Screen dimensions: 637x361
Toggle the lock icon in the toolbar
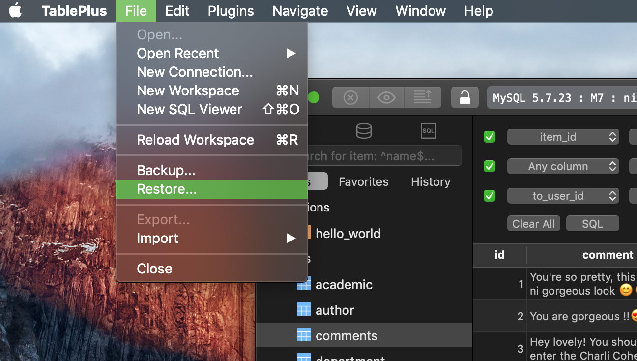[x=464, y=97]
